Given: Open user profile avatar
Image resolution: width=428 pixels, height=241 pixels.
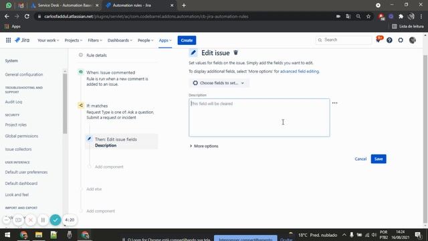Looking at the screenshot, I should pyautogui.click(x=413, y=40).
